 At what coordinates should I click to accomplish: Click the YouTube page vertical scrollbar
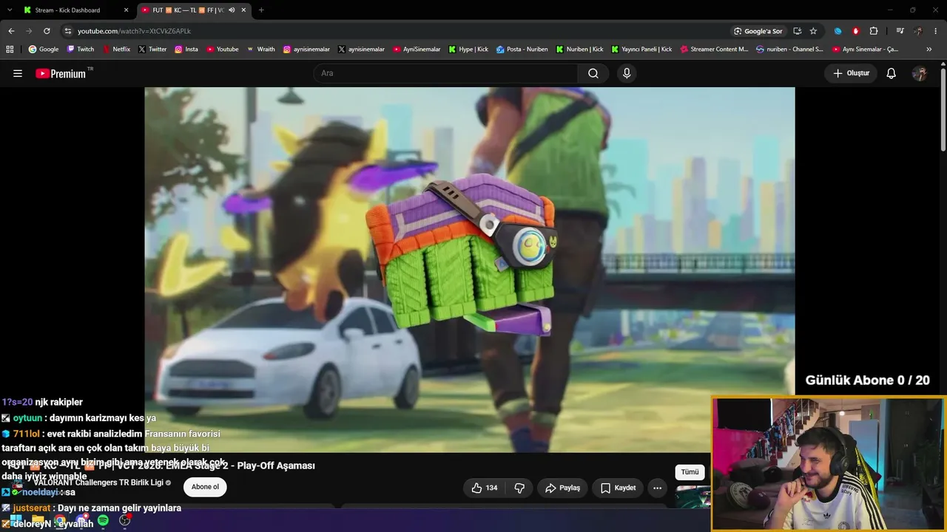[943, 111]
